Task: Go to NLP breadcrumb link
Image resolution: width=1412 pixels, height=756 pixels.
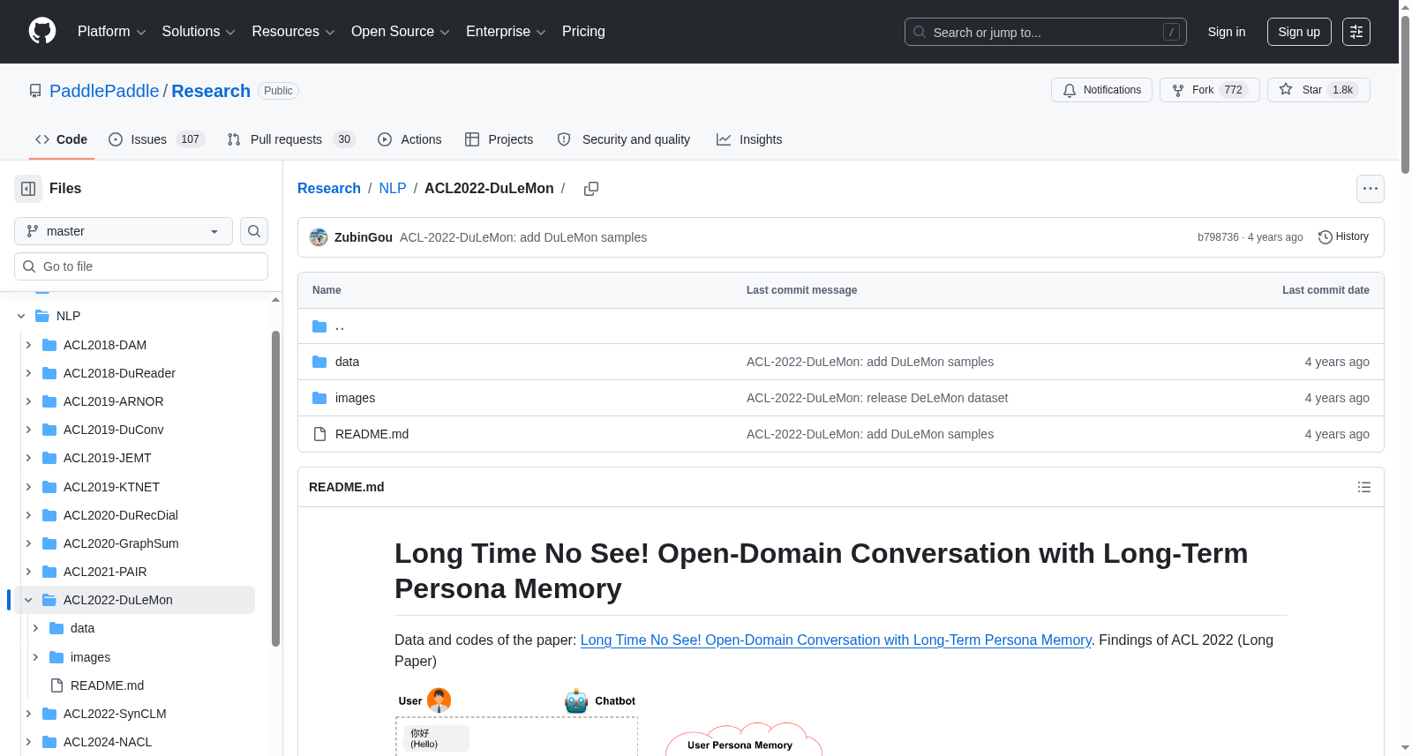Action: (393, 188)
